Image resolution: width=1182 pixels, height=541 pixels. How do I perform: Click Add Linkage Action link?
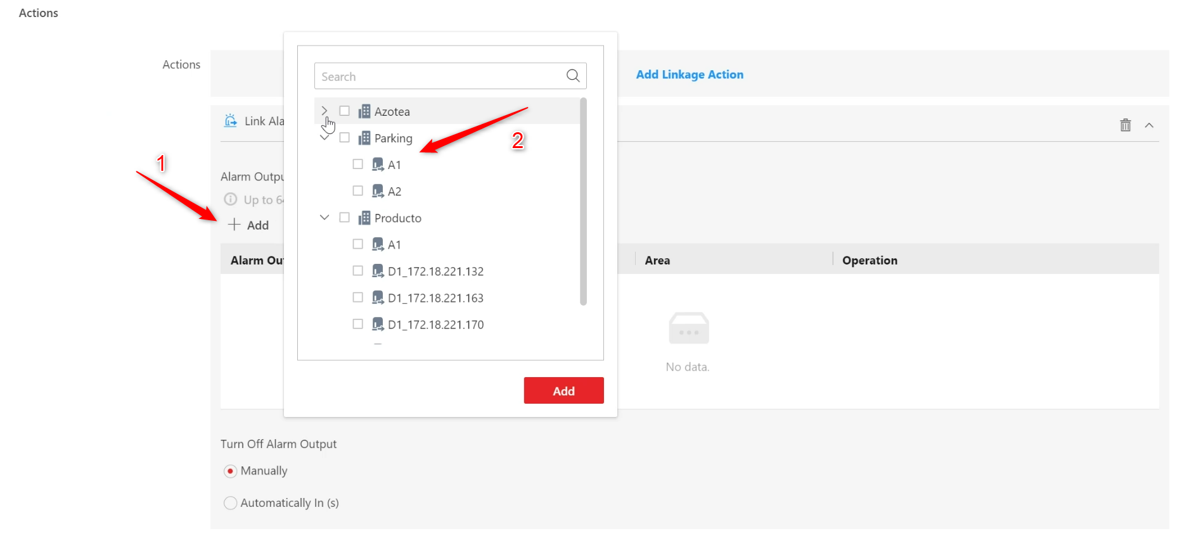690,75
